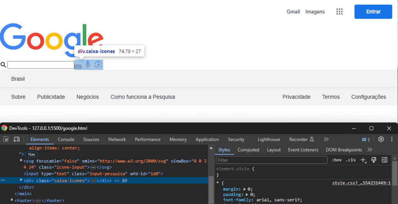Open the Lighthouse tab

click(x=269, y=139)
